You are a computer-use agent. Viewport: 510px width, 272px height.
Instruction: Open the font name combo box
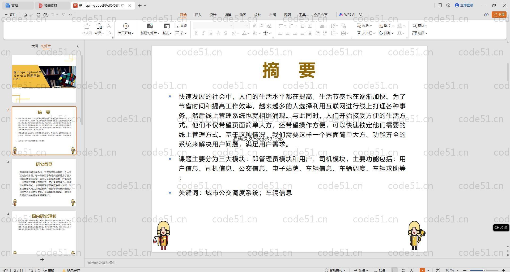tap(213, 26)
